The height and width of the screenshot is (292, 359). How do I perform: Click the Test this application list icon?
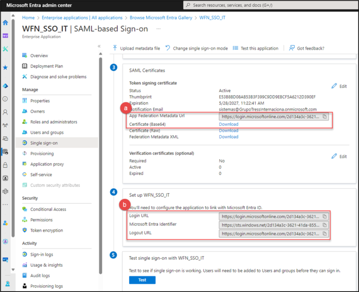pyautogui.click(x=236, y=48)
